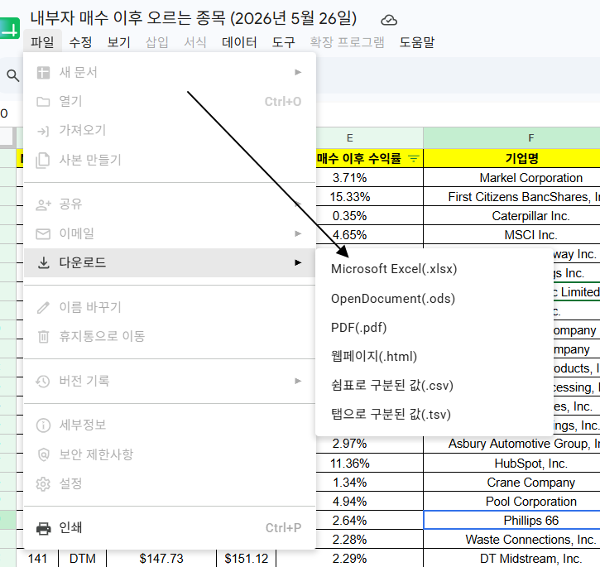Open the 도구 menu
The width and height of the screenshot is (600, 567).
283,41
